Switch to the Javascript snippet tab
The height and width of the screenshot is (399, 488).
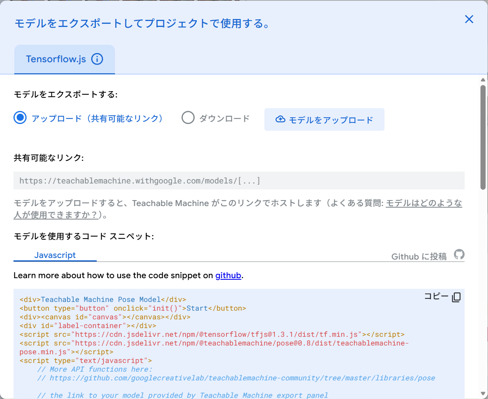tap(55, 255)
